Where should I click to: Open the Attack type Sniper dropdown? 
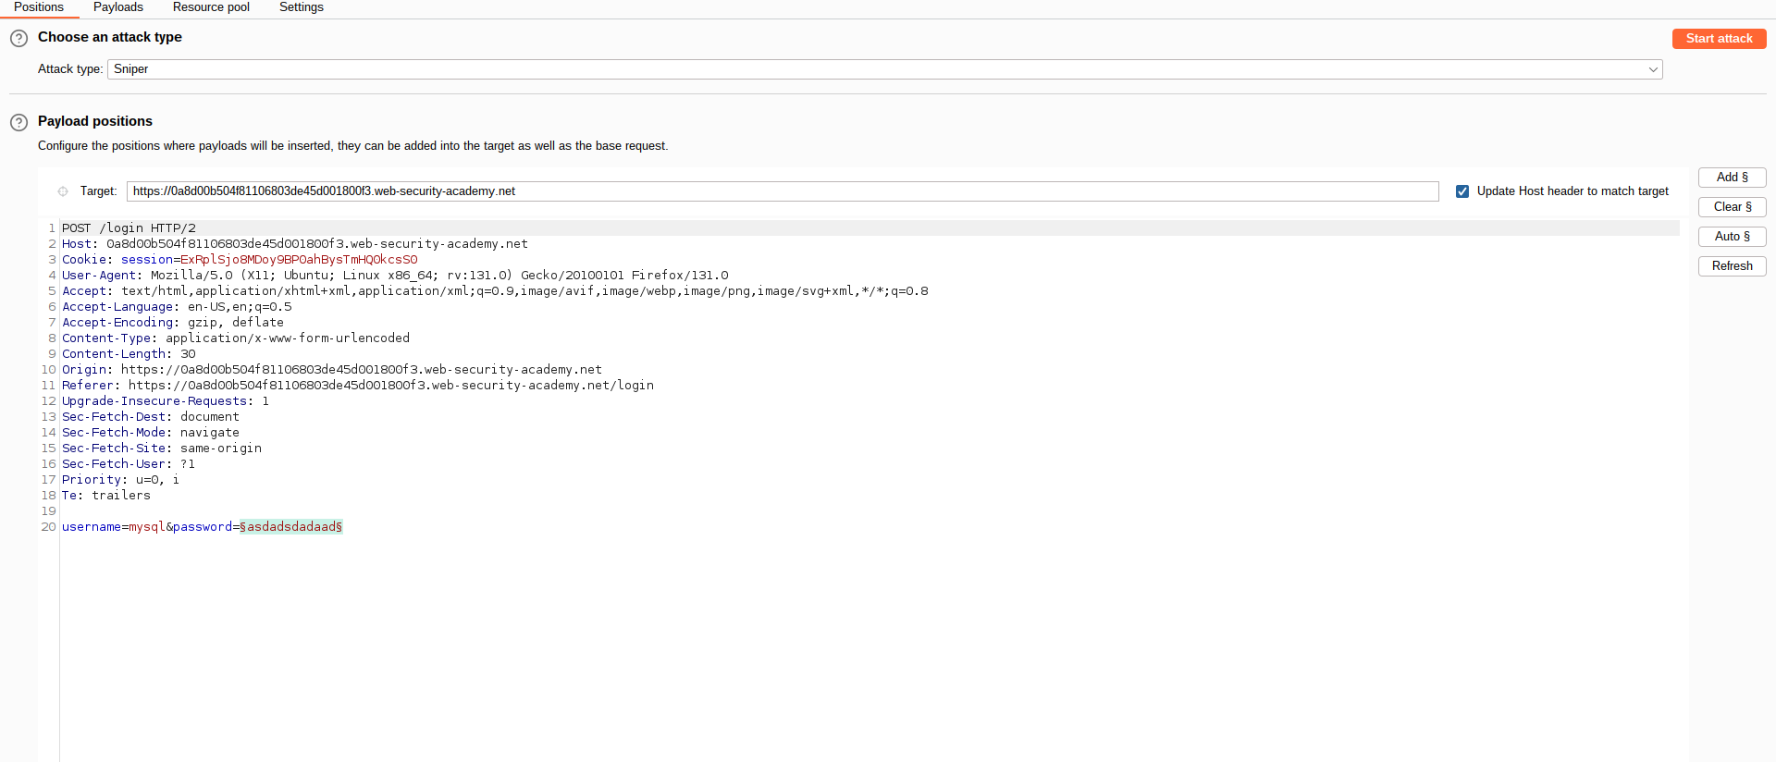coord(883,69)
